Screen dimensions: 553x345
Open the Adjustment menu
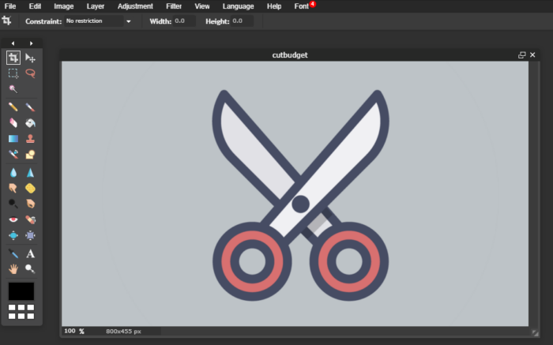[135, 6]
